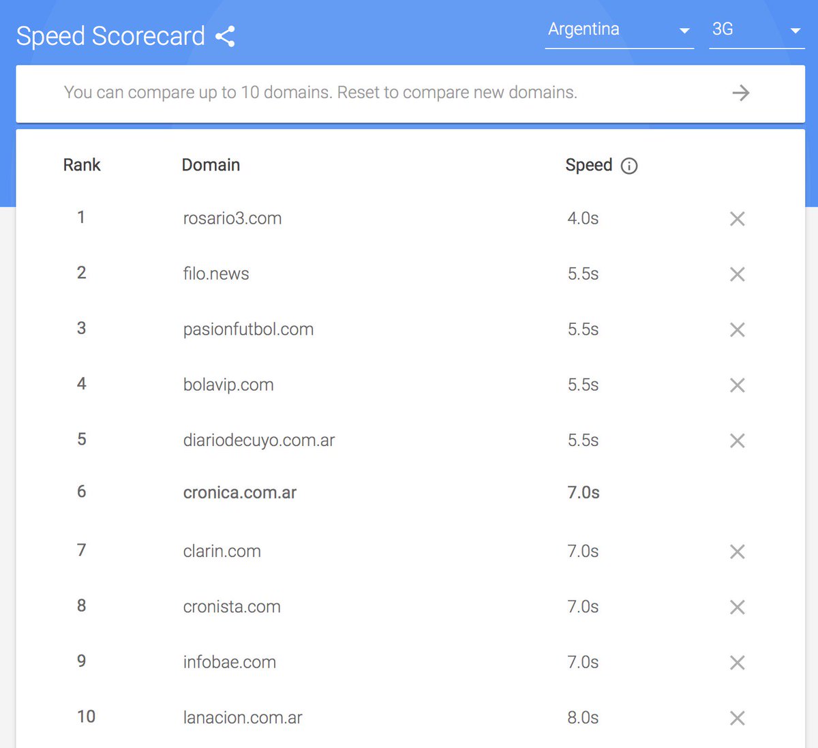Remove infobae.com from the list
The image size is (818, 748).
[x=737, y=663]
